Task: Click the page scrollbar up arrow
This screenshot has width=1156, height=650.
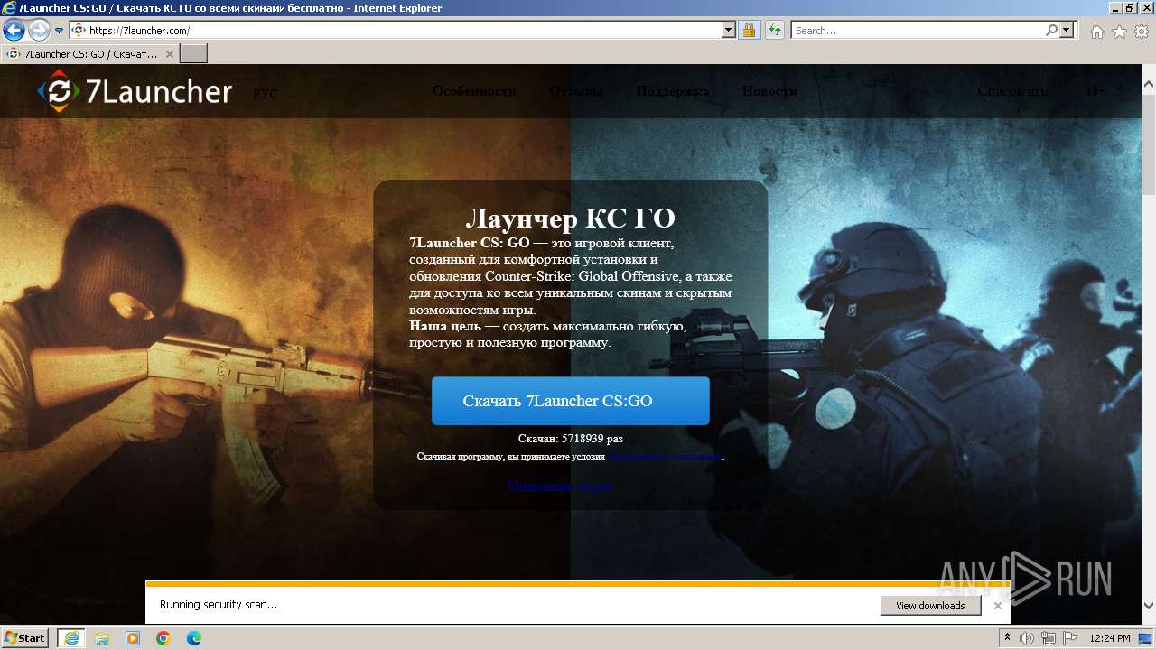Action: 1149,86
